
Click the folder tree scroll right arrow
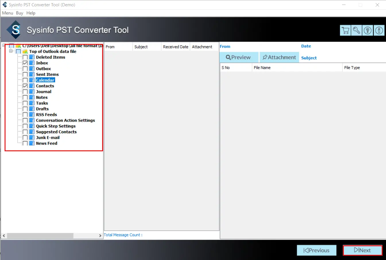tap(100, 236)
